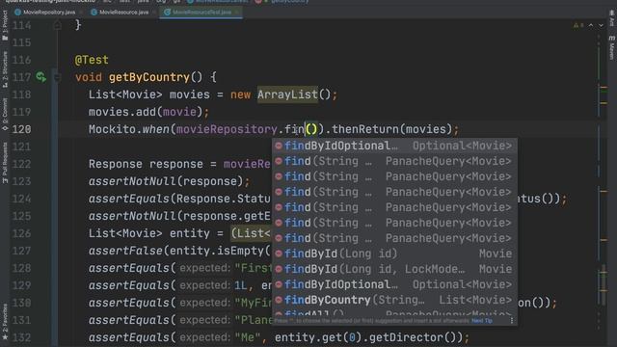This screenshot has height=347, width=617.
Task: Choose findById(Long id) suggestion
Action: [x=394, y=254]
